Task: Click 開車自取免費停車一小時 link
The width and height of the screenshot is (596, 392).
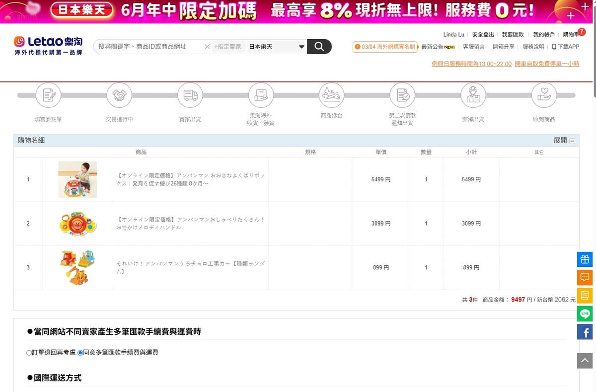Action: 547,64
